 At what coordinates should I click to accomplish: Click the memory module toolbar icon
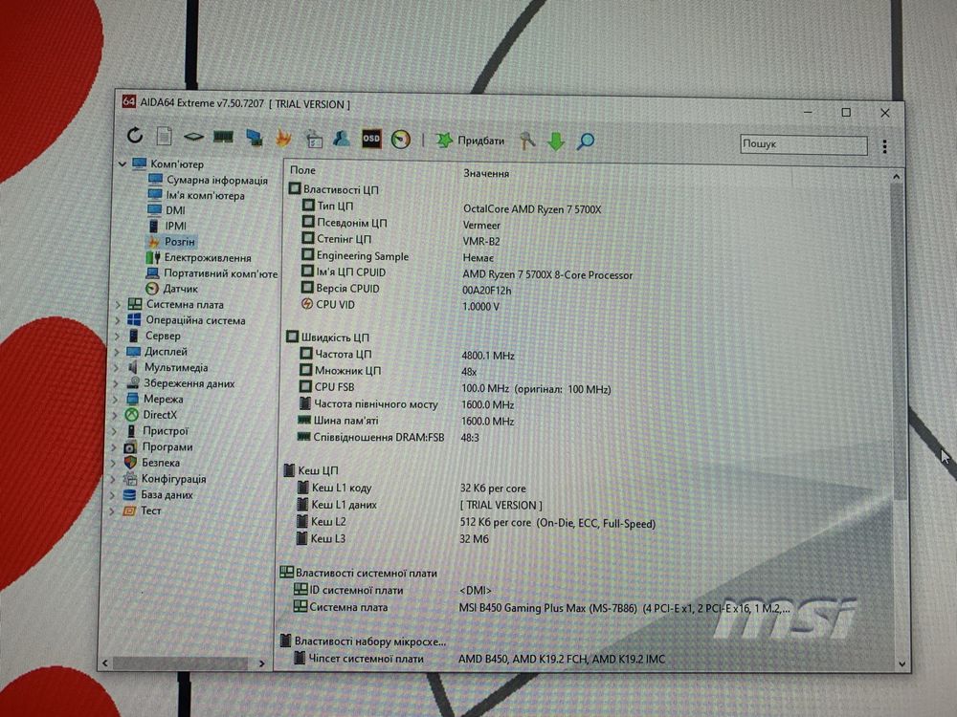pos(223,137)
